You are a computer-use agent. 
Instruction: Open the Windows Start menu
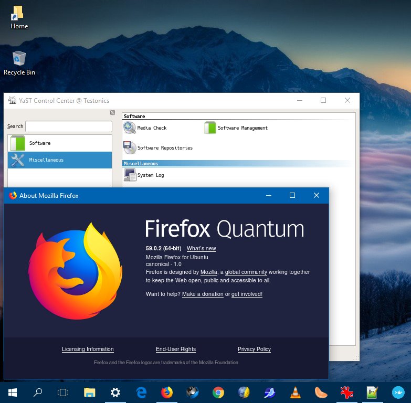tap(13, 393)
